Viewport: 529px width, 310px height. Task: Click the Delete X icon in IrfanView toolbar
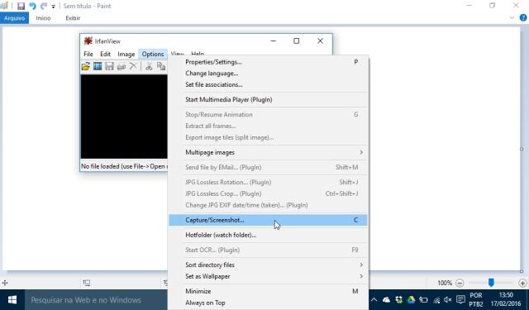click(133, 66)
